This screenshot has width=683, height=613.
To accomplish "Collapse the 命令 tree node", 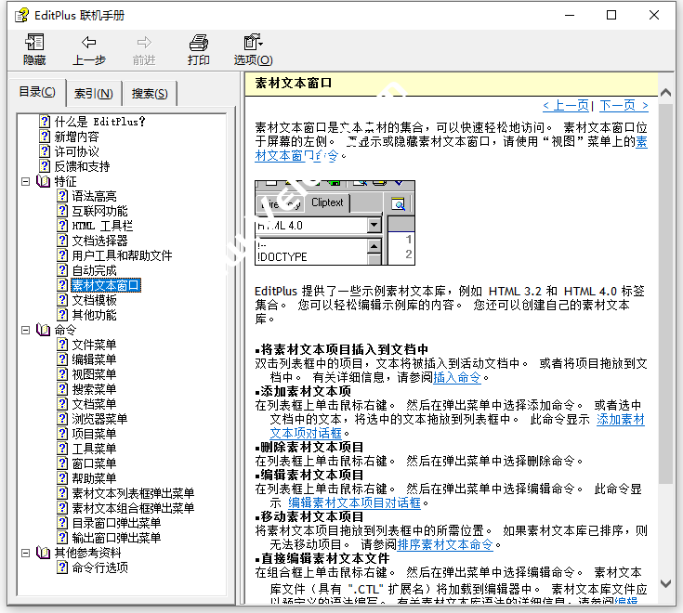I will pos(26,330).
